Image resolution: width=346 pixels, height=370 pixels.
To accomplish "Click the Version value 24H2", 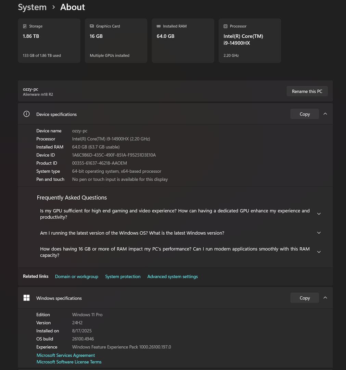I will click(77, 323).
